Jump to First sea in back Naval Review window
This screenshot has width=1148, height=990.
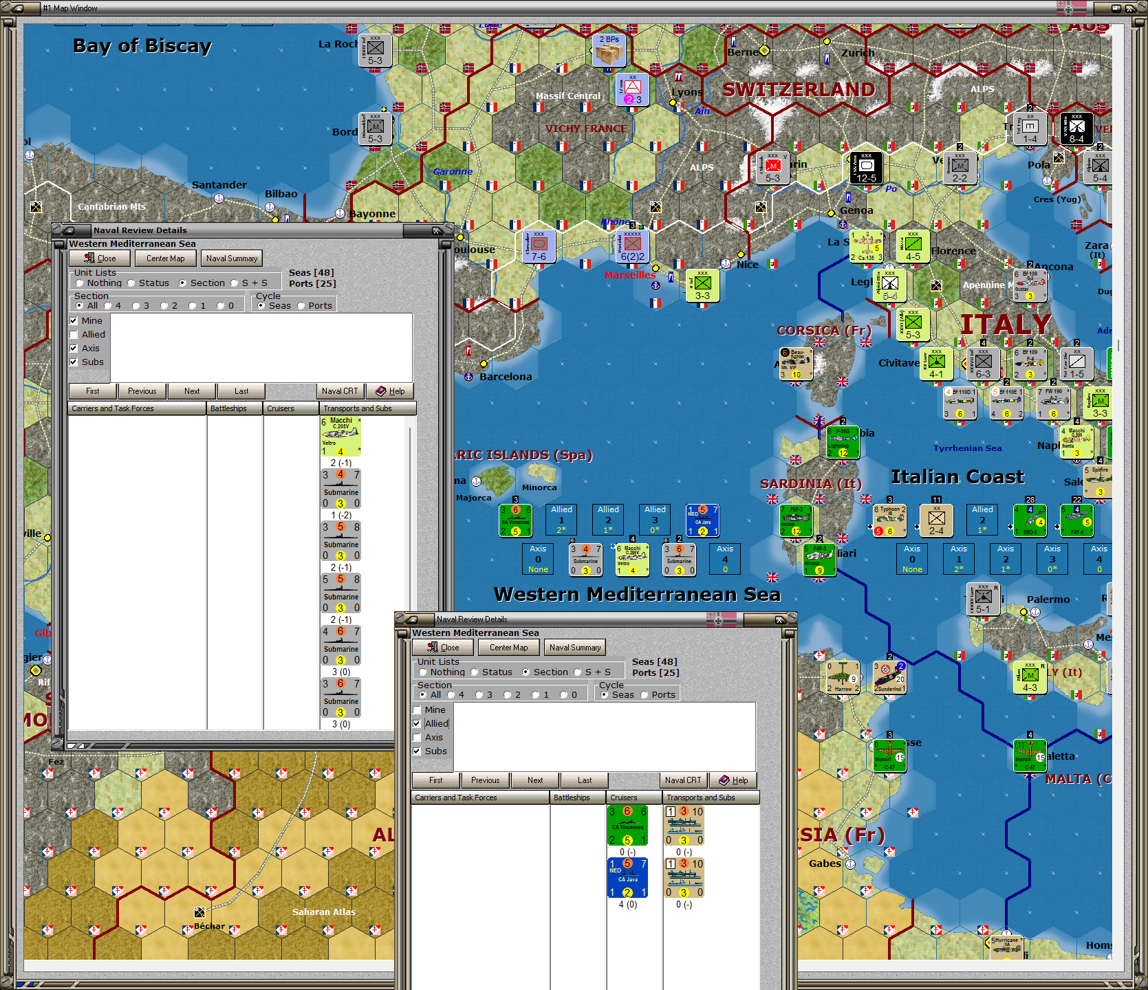click(93, 391)
